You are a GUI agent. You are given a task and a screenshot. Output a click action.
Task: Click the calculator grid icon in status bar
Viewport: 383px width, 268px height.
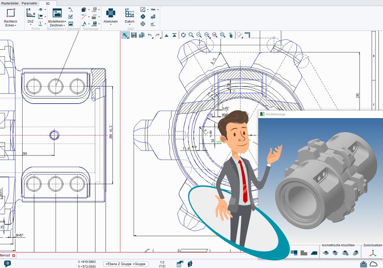[180, 264]
